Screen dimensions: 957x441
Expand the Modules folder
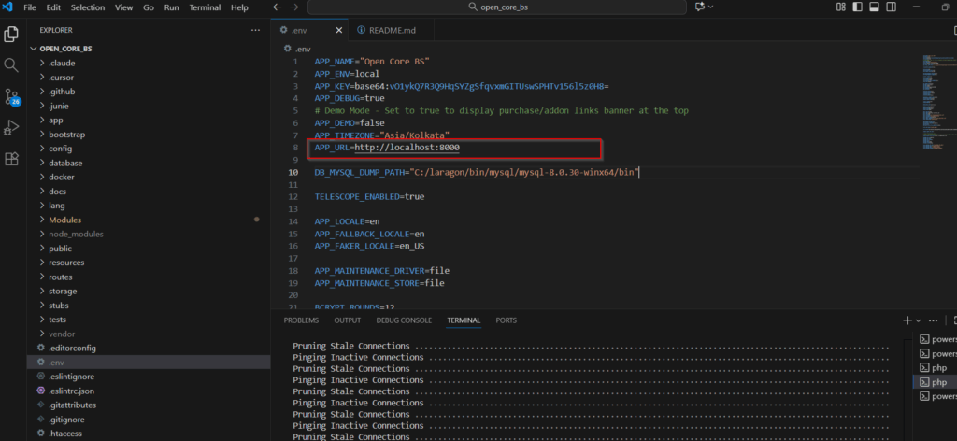pos(64,220)
